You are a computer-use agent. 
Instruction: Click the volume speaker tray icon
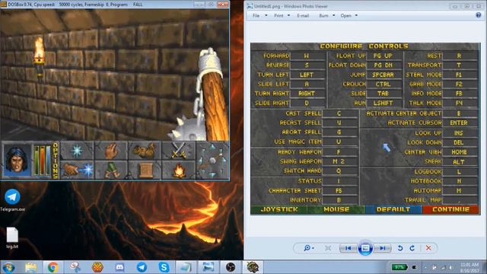coord(450,267)
